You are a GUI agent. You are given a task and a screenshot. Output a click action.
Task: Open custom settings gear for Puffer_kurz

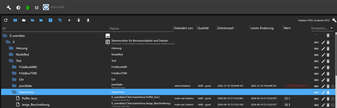pos(333,98)
